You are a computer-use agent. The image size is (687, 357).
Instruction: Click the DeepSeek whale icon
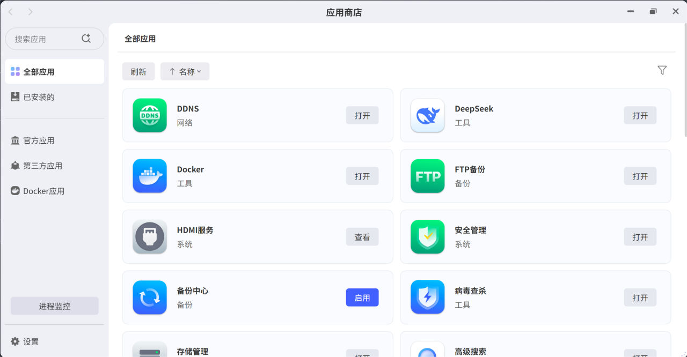[427, 115]
